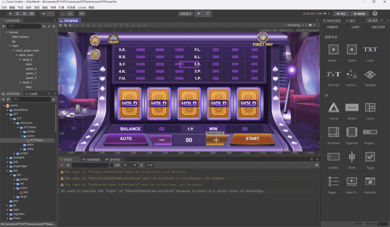390x227 pixels.
Task: Select the Move gizmo tool in the toolbar
Action: pos(10,14)
